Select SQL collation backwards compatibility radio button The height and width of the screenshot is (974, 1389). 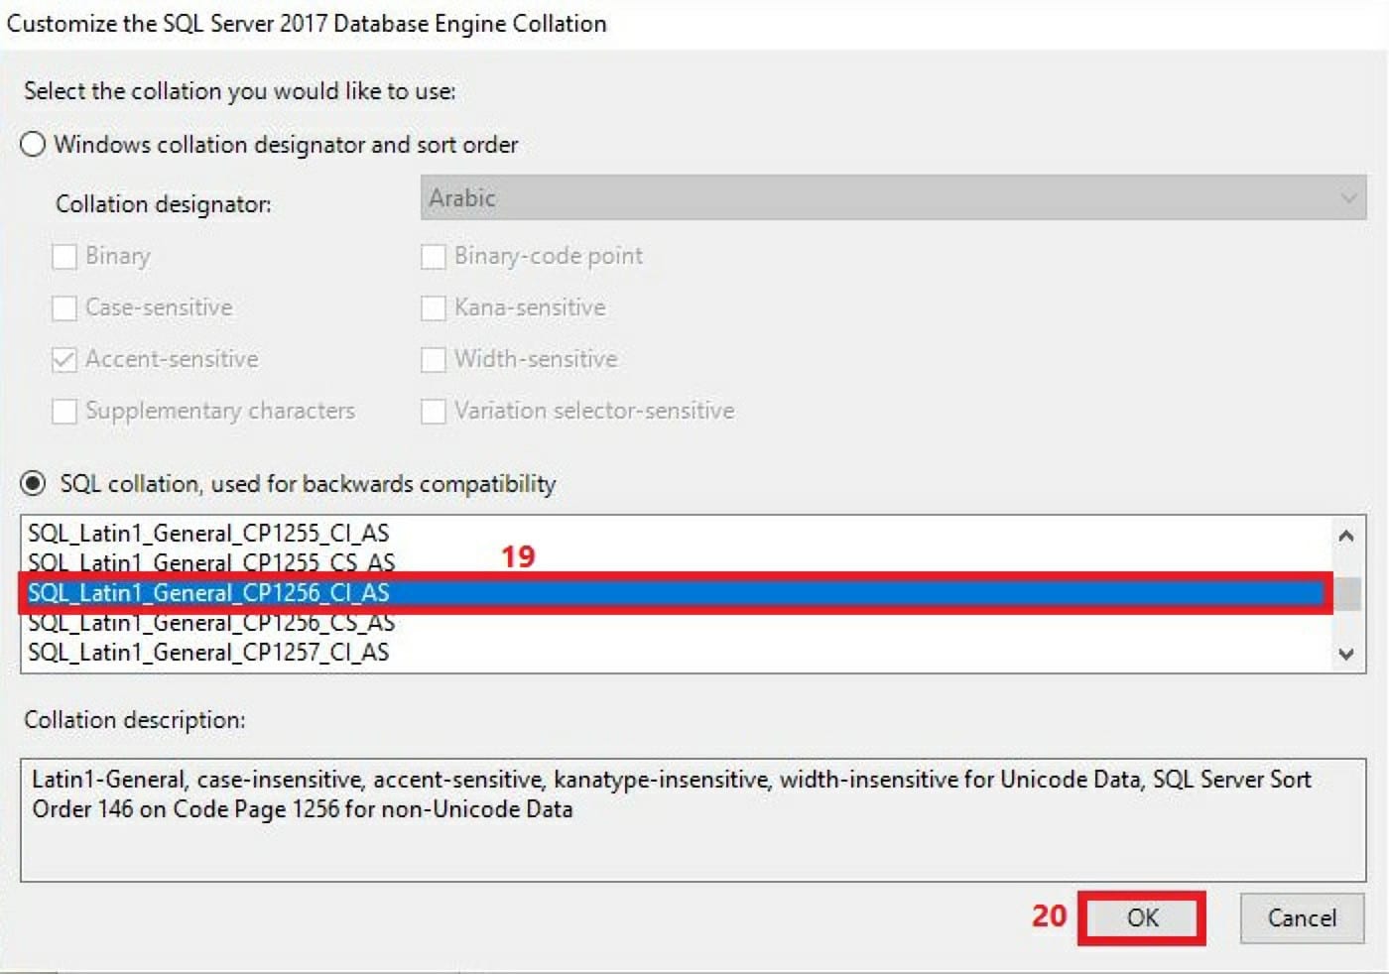pos(33,484)
